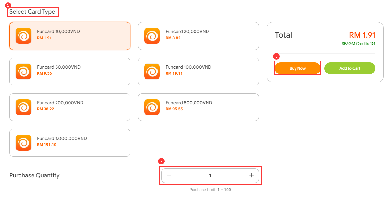Choose Funcard 20,000VND priced RM 3.82
The image size is (391, 201).
tap(198, 36)
